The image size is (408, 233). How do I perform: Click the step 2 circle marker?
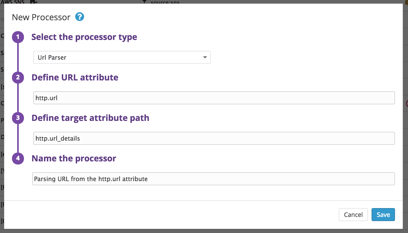[18, 77]
